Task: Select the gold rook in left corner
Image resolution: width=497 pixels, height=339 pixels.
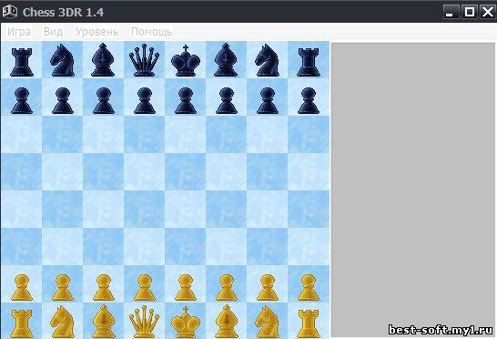Action: [22, 324]
